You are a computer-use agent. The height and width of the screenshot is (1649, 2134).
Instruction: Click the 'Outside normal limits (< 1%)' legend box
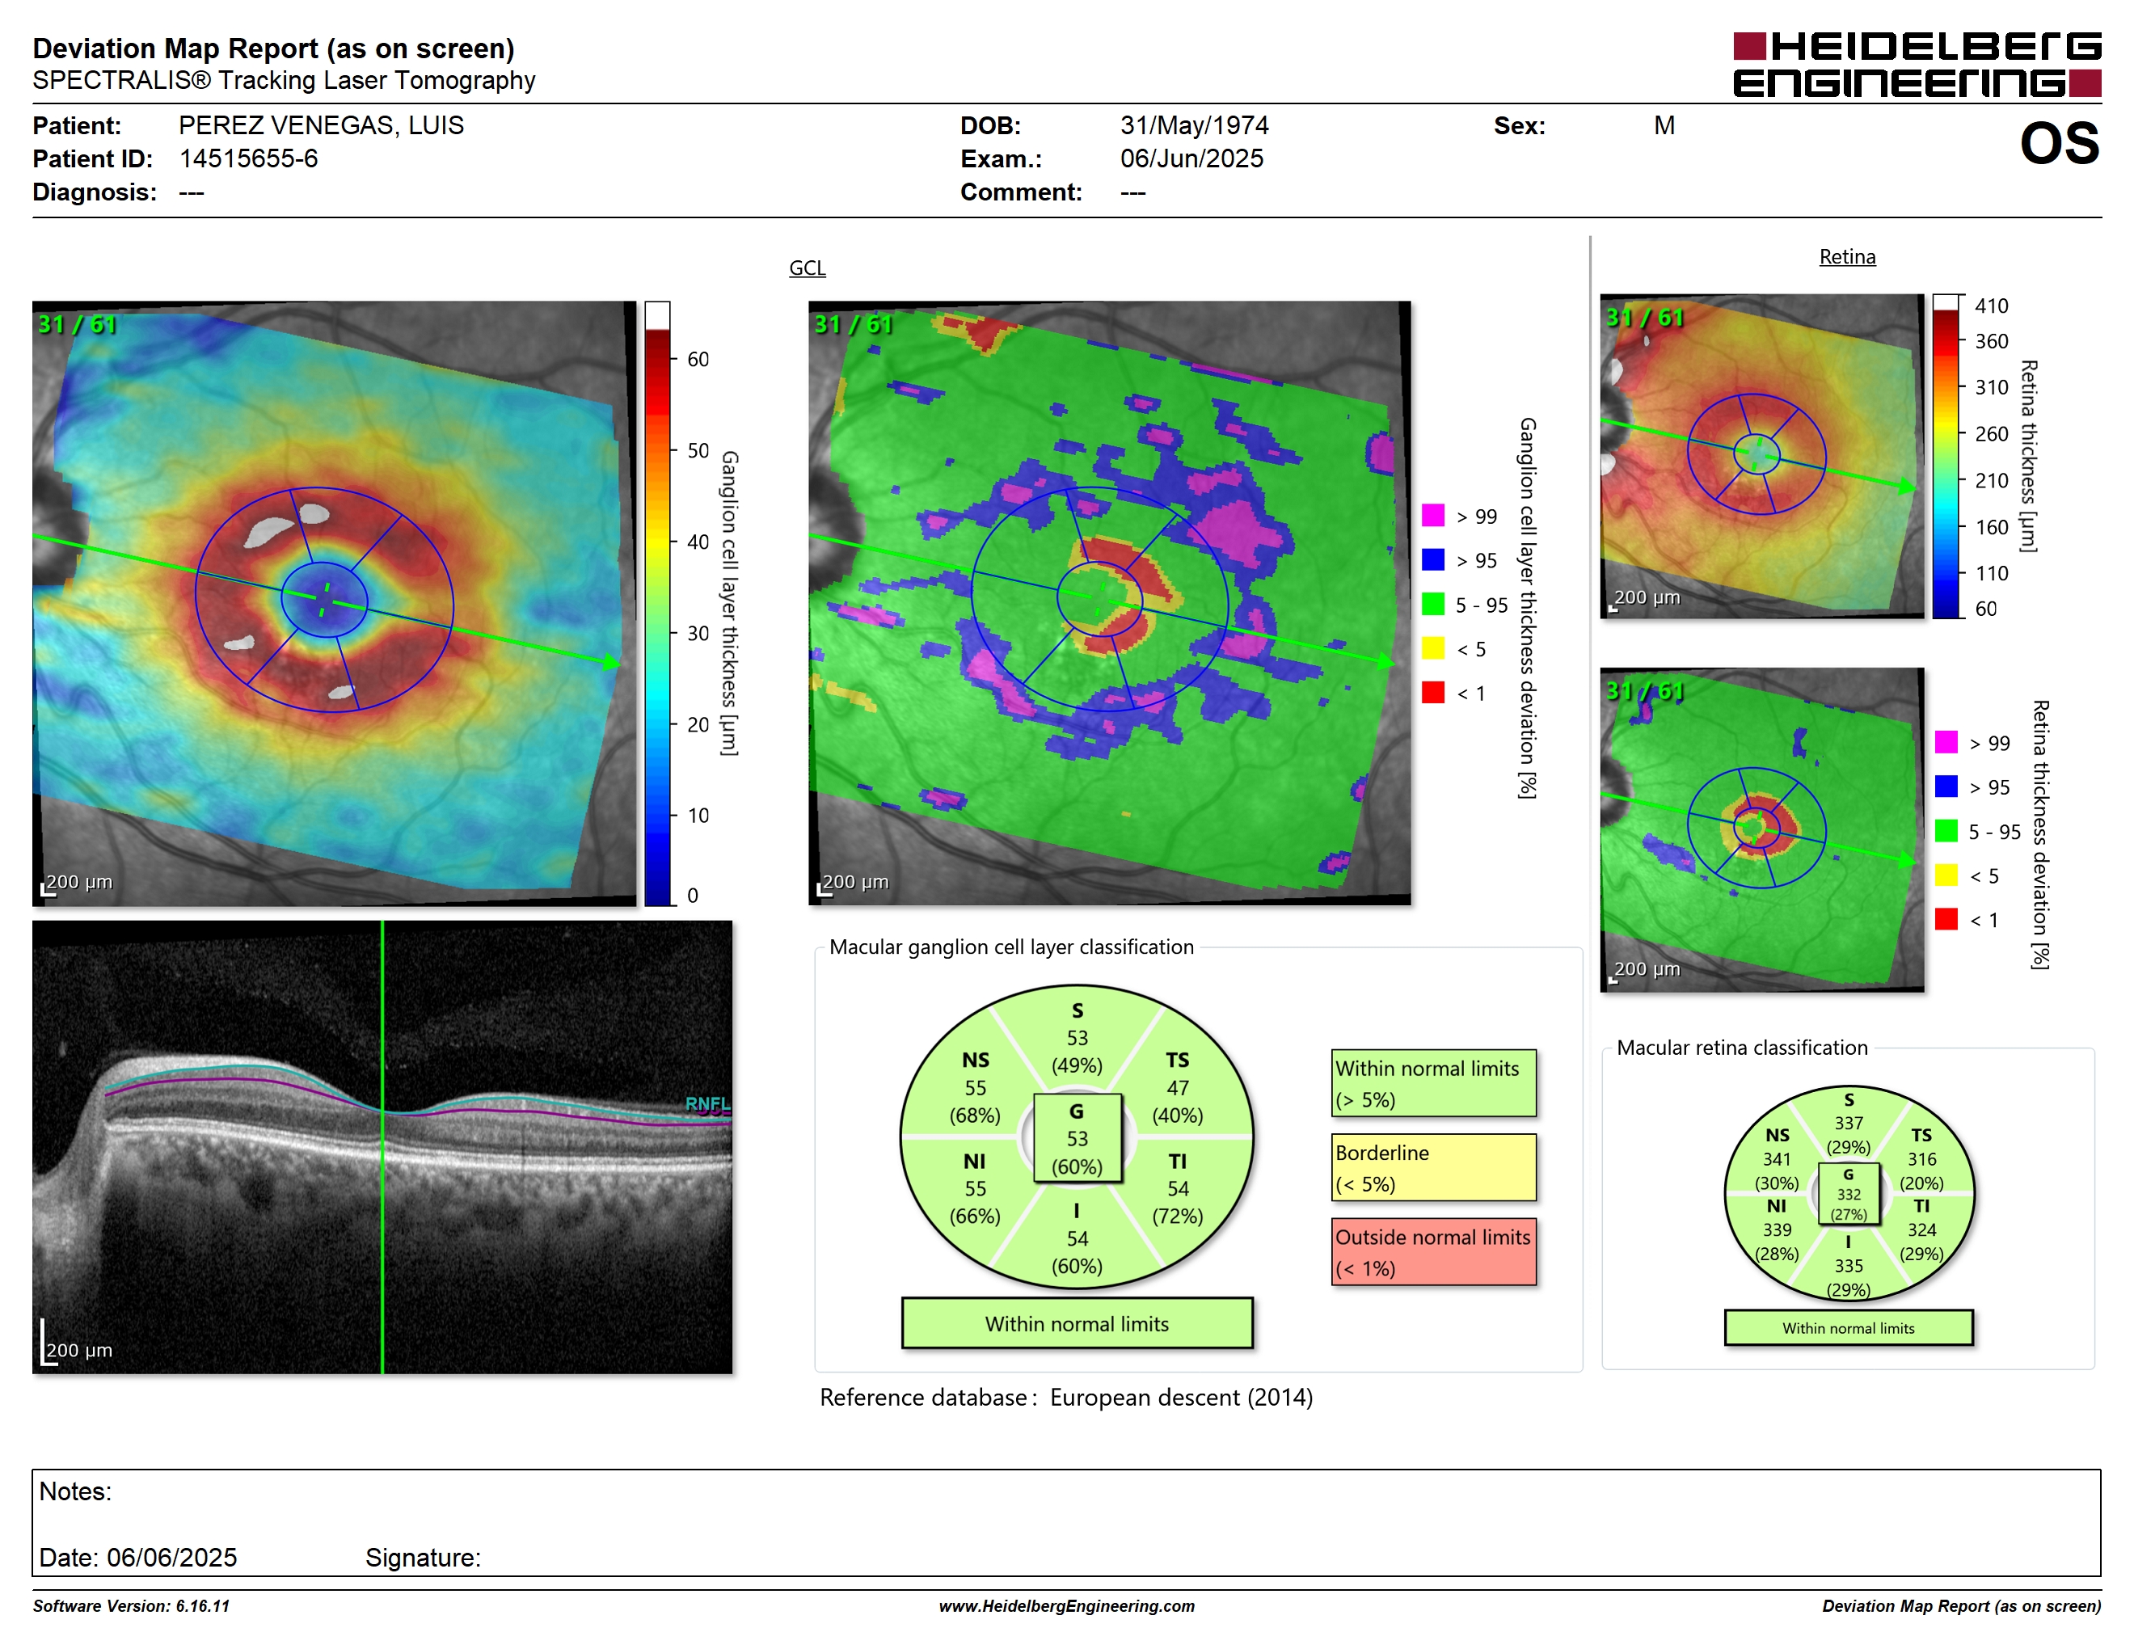pyautogui.click(x=1433, y=1251)
